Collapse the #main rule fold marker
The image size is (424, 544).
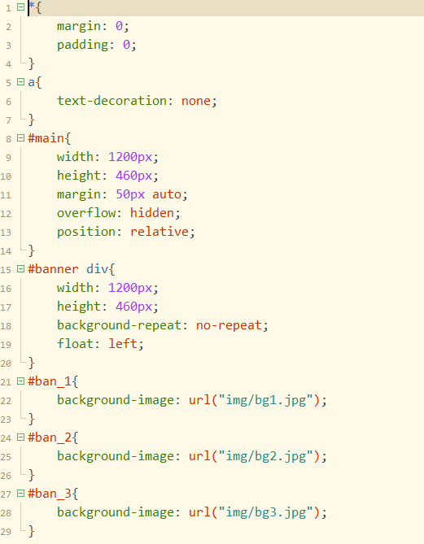(x=21, y=138)
